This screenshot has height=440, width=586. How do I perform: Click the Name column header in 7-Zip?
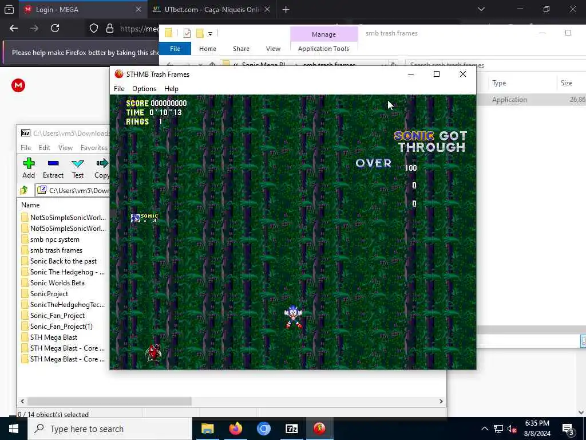tap(30, 205)
